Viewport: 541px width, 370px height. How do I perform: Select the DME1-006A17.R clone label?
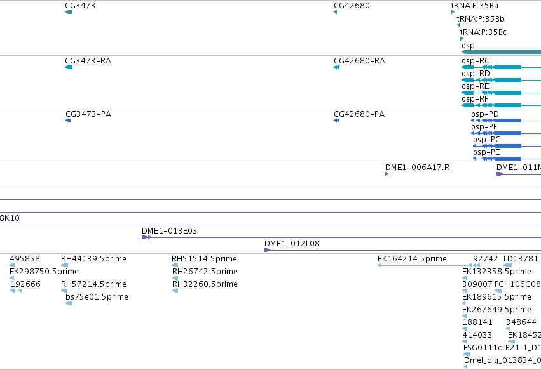pos(418,168)
